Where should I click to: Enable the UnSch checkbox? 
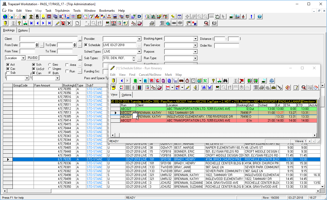[x=34, y=68]
